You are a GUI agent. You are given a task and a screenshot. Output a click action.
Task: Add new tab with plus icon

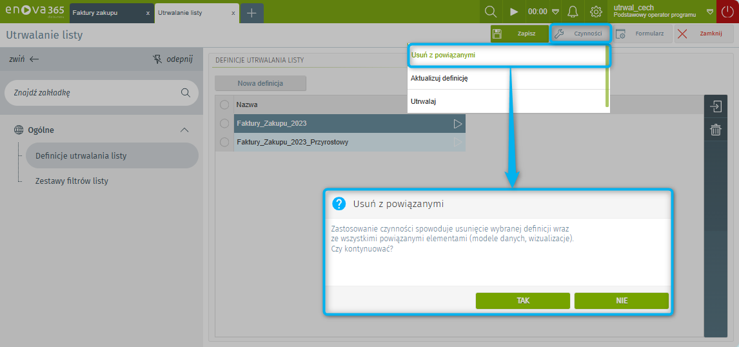[251, 13]
